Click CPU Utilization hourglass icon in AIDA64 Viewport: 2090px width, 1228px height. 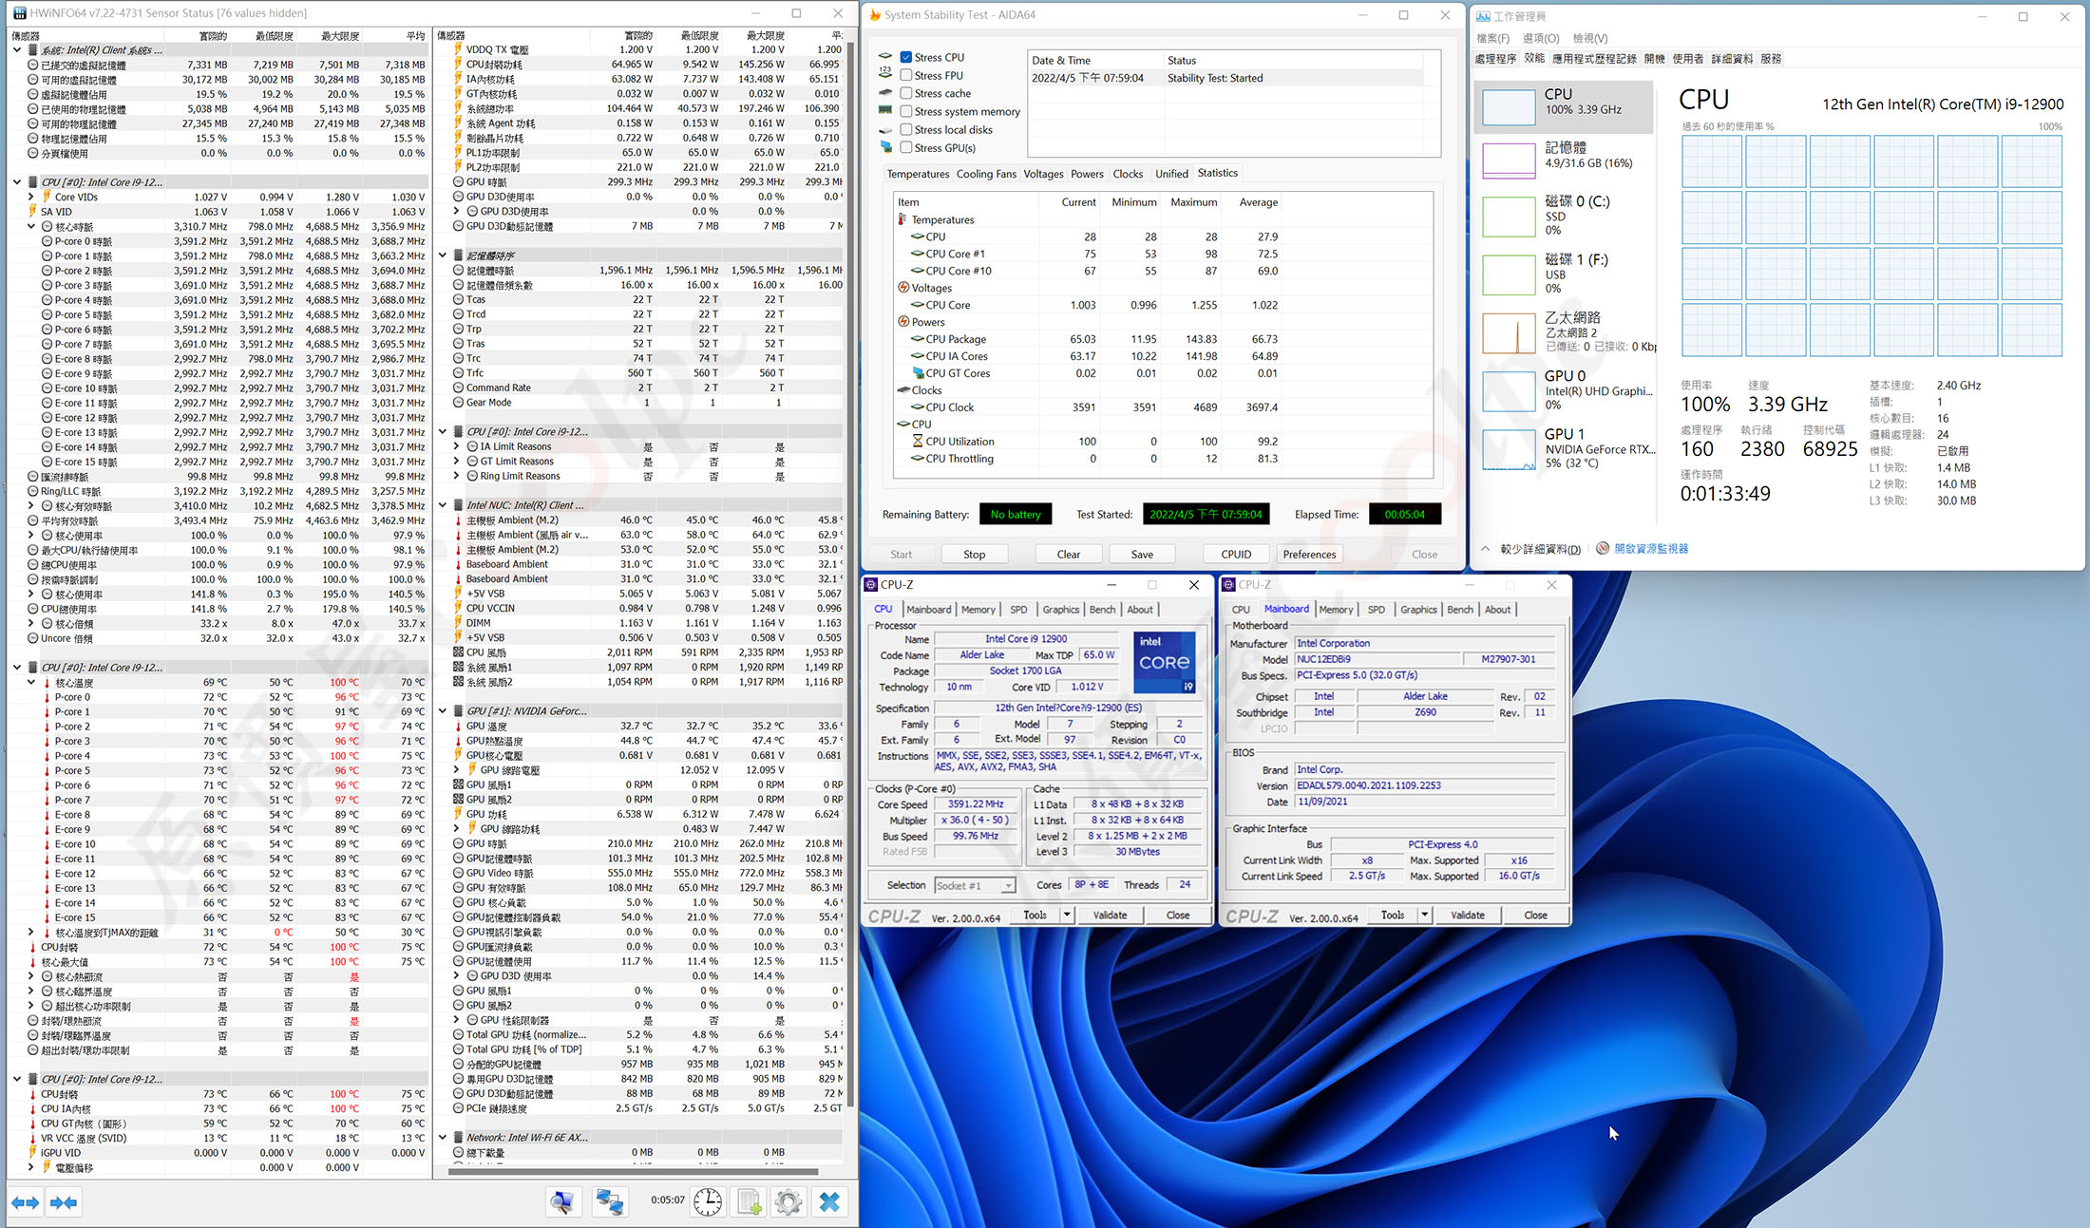(918, 442)
